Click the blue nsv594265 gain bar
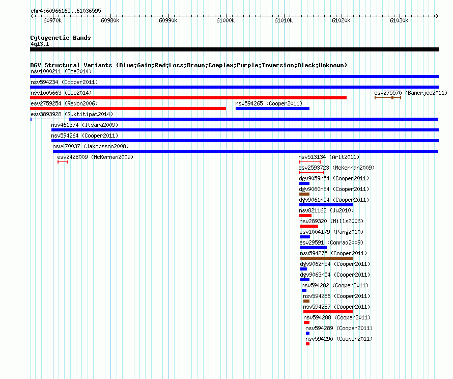453x379 pixels. click(x=272, y=109)
